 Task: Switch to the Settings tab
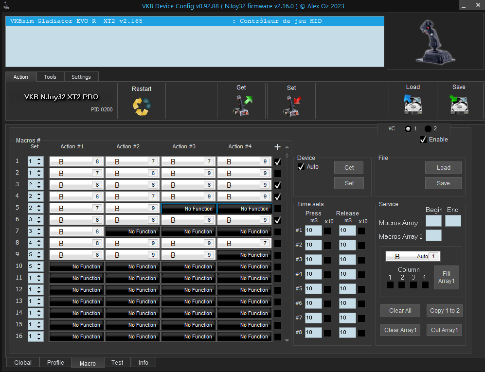81,77
